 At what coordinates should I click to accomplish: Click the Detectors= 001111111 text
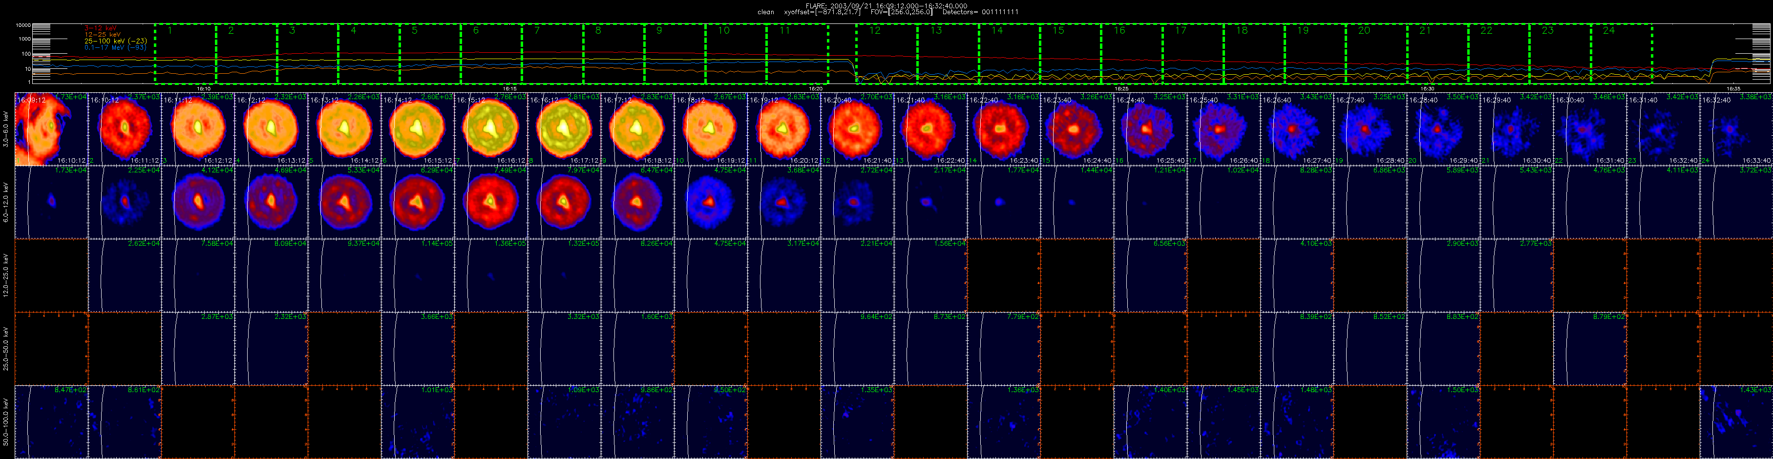pos(980,12)
